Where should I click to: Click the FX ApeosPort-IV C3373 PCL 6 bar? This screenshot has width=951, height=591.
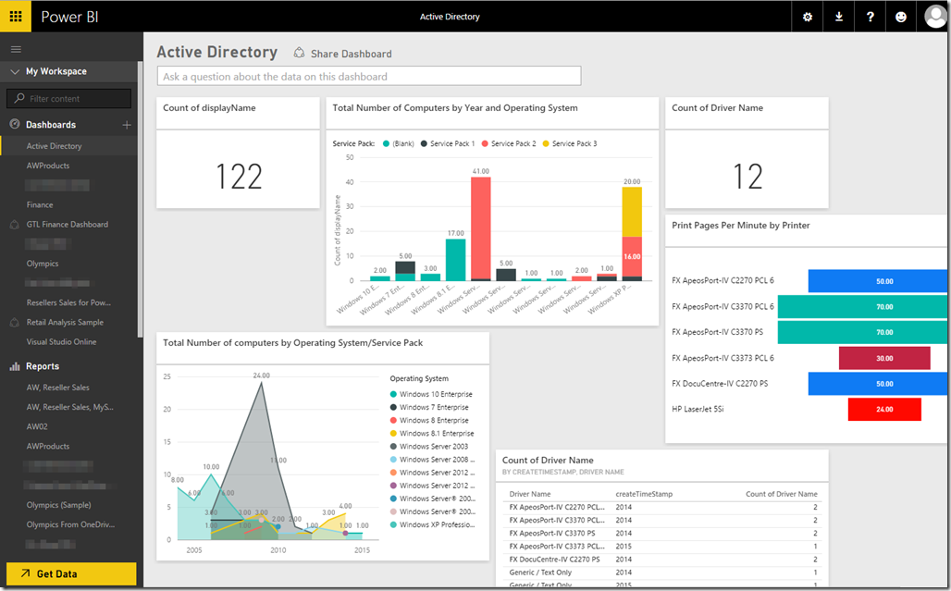coord(884,358)
